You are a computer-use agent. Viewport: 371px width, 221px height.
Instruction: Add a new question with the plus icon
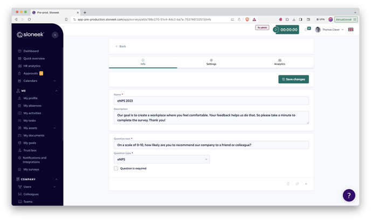coord(306,184)
